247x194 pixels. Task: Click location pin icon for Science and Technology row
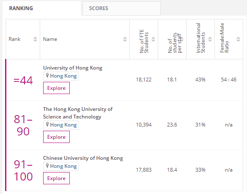coord(47,124)
